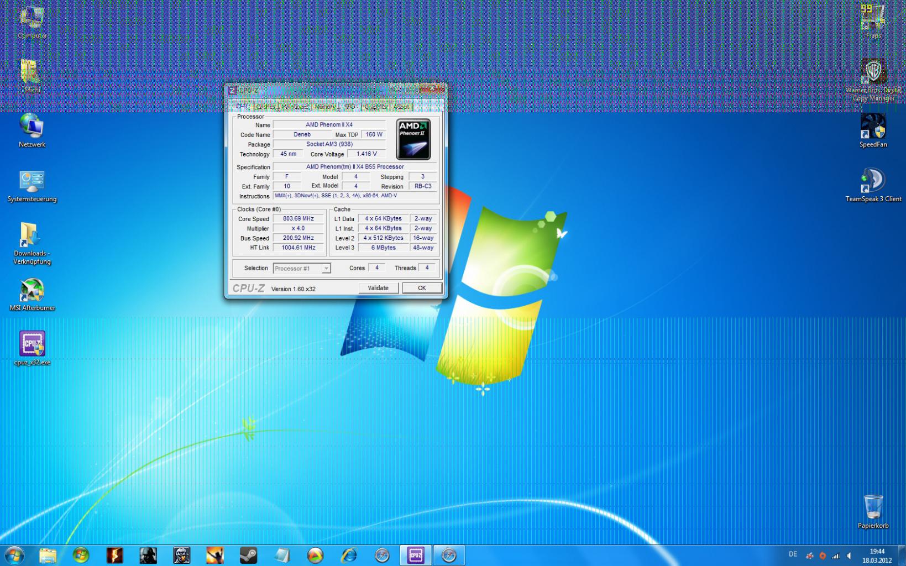Viewport: 906px width, 566px height.
Task: Expand the Processor #1 selection dropdown
Action: click(x=326, y=269)
